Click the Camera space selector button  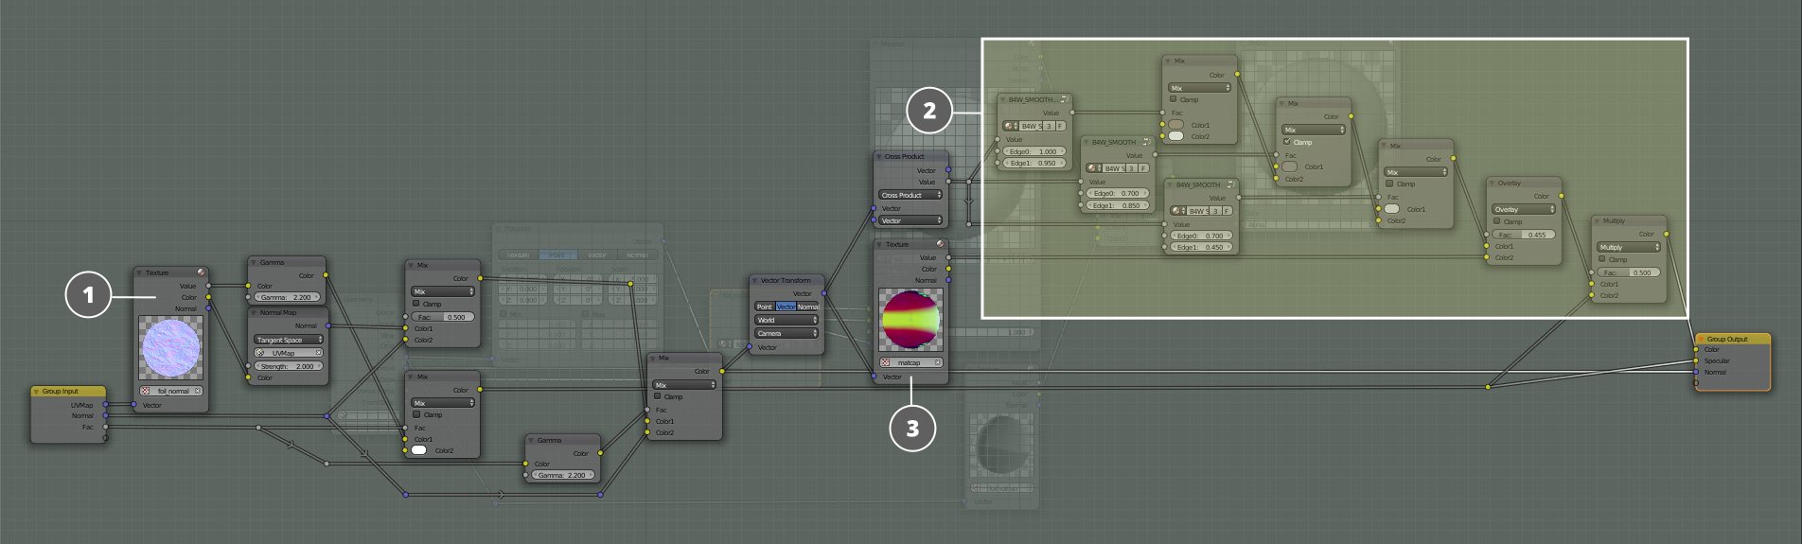click(786, 333)
